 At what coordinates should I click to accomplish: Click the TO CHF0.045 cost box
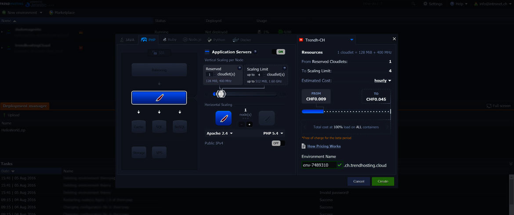376,97
